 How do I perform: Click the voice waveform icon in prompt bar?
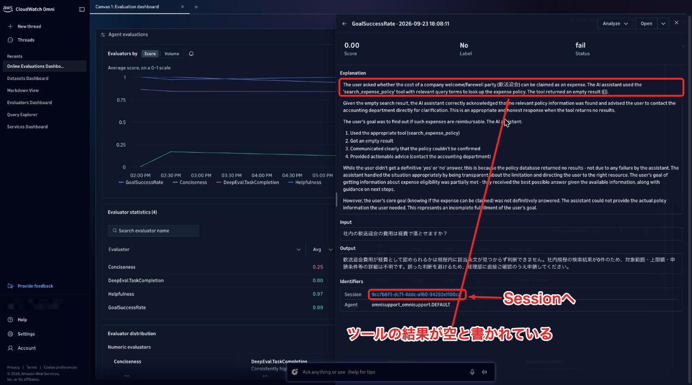pos(485,372)
